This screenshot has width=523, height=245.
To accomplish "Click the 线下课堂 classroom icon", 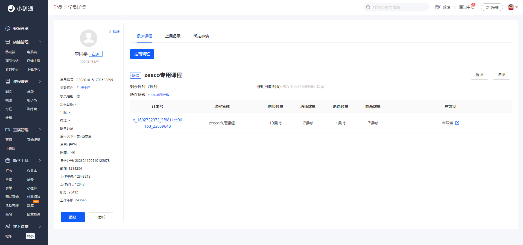I will (x=8, y=226).
